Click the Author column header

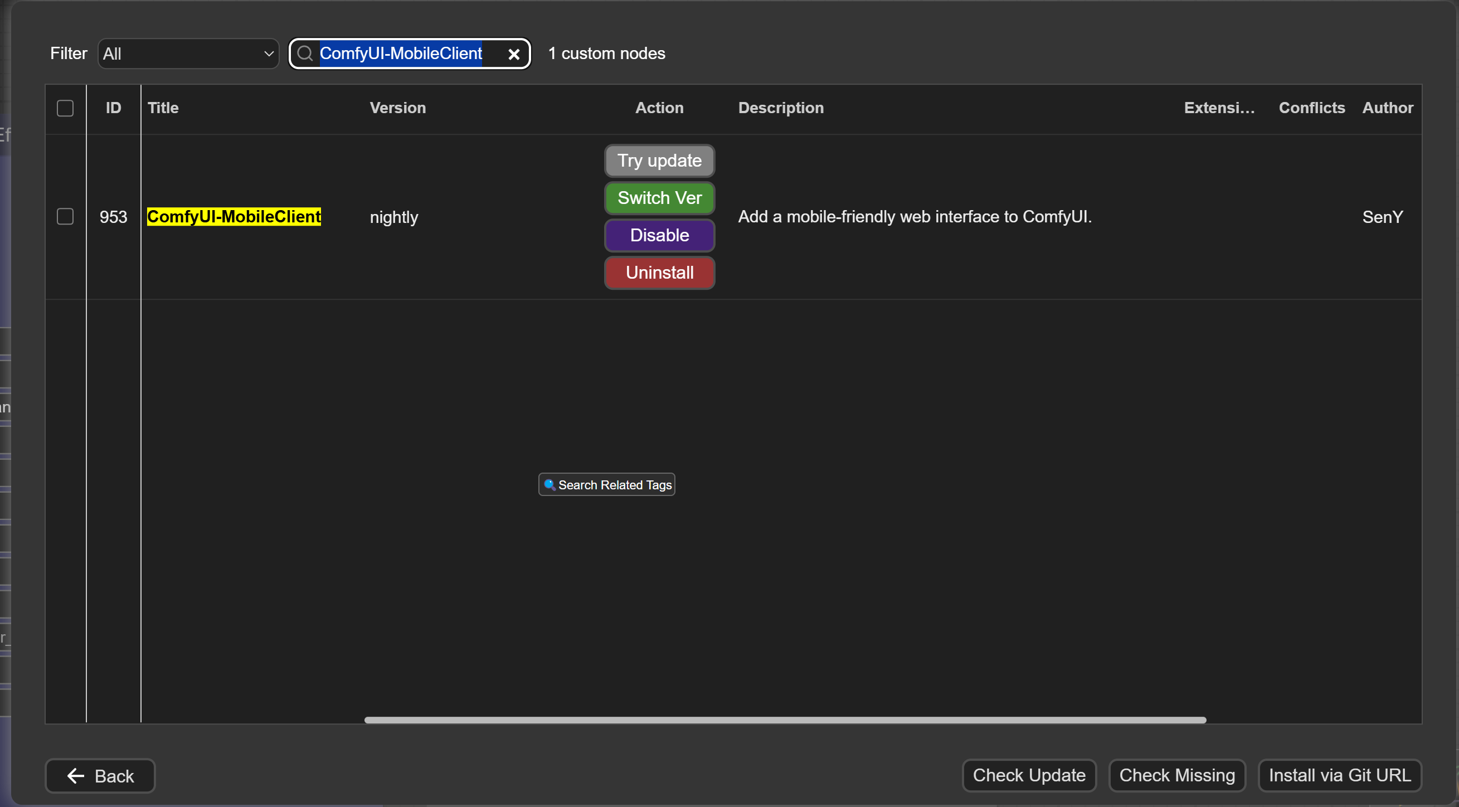pos(1387,108)
